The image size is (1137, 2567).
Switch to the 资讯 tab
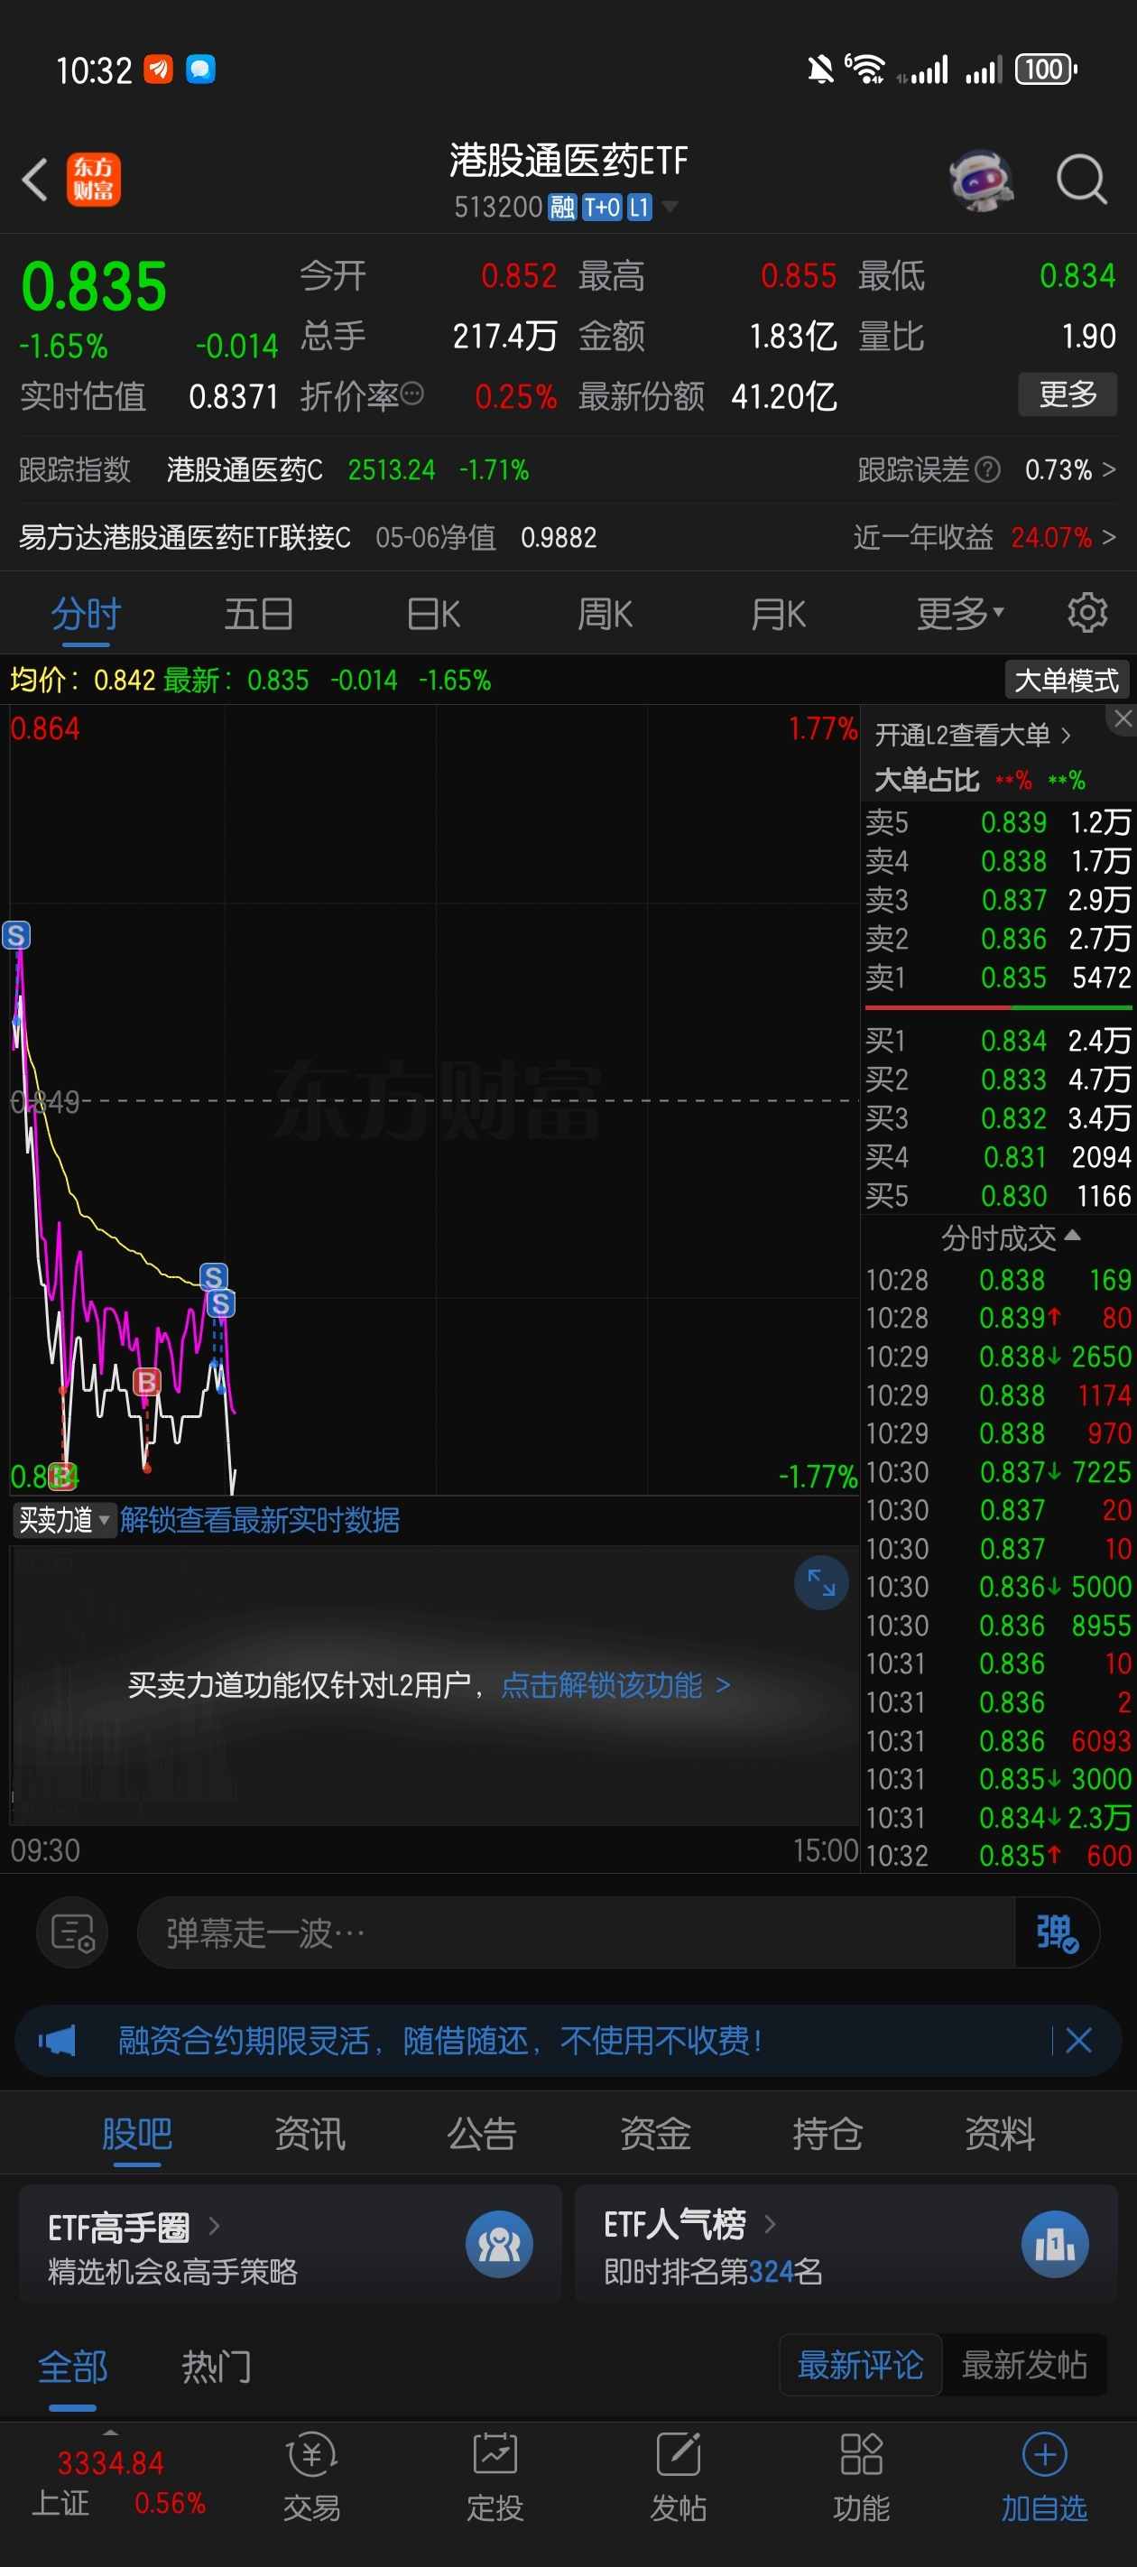[310, 2134]
